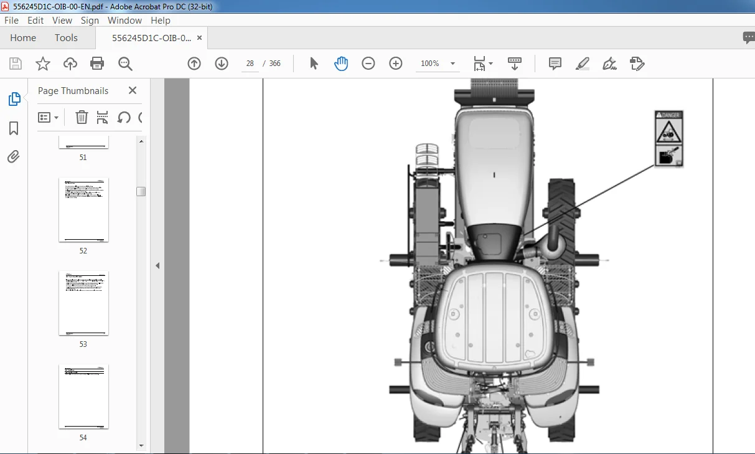This screenshot has width=755, height=454.
Task: Close the Page Thumbnails panel
Action: (x=133, y=90)
